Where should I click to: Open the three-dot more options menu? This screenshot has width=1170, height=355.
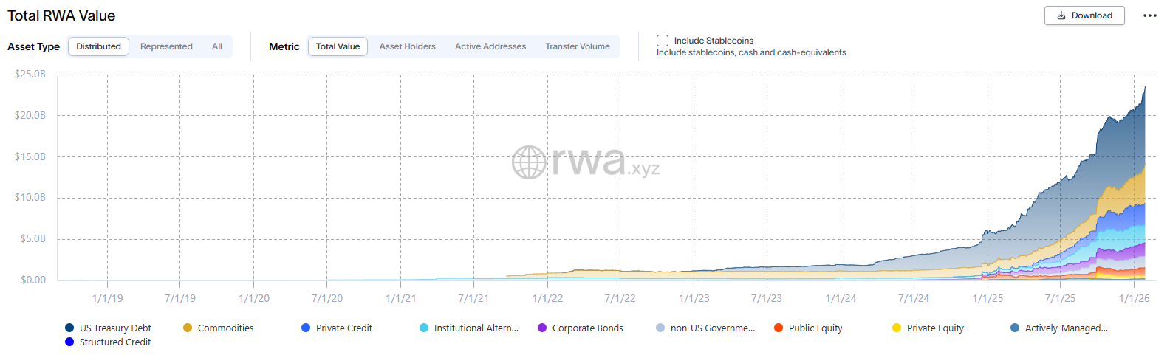1149,15
